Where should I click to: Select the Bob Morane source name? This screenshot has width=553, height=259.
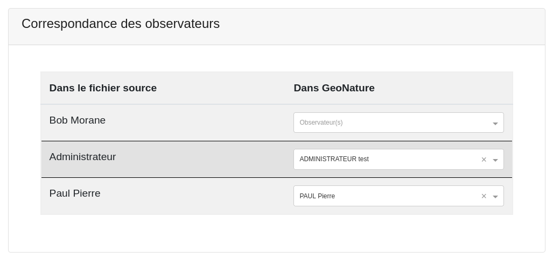78,120
